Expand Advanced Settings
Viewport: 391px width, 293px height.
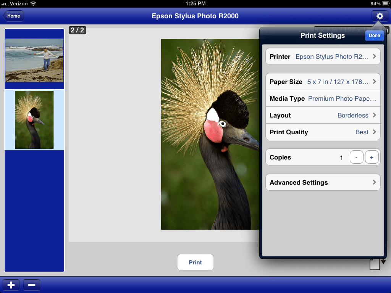(x=323, y=182)
